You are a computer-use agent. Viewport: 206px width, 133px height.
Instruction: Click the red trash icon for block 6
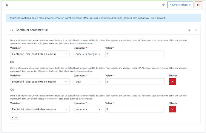pos(198,5)
